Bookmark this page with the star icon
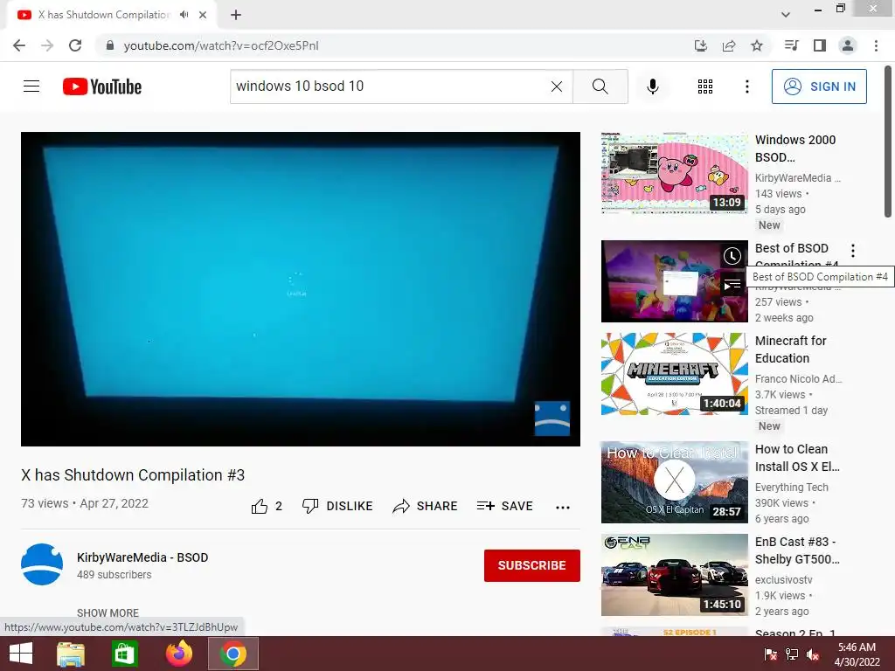 [x=757, y=45]
